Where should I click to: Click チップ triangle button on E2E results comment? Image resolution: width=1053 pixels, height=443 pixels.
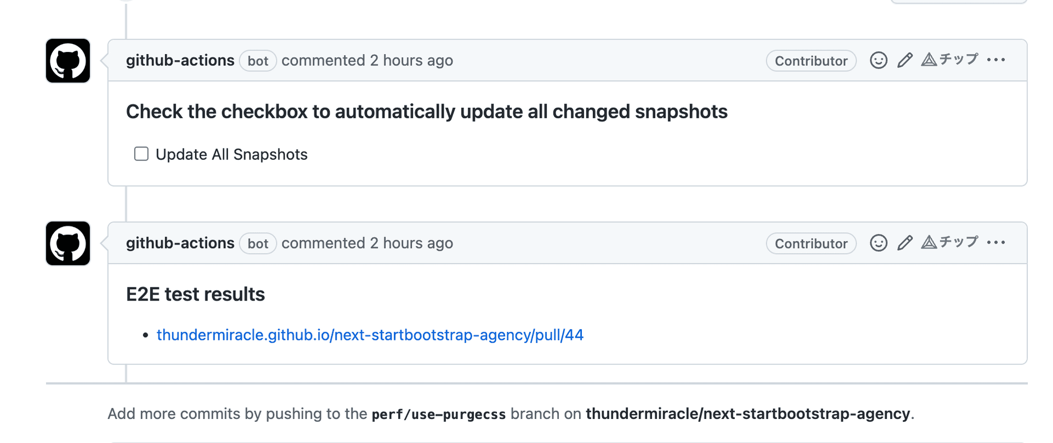(x=950, y=242)
